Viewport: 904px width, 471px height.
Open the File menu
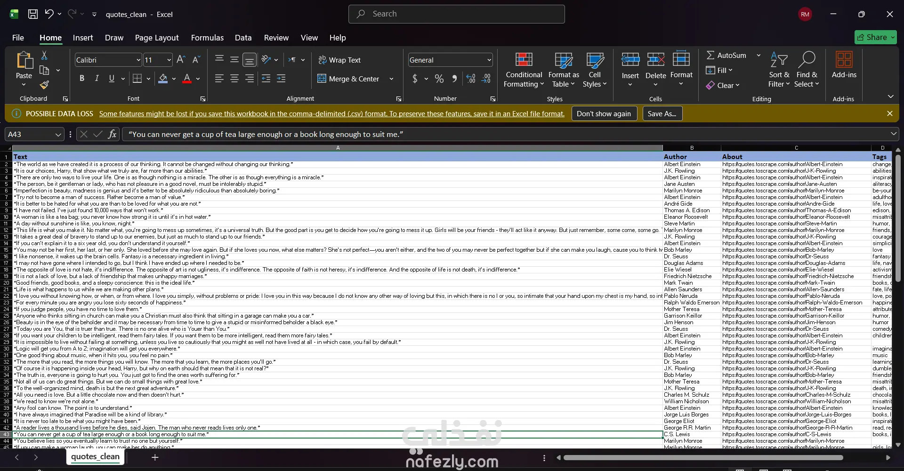[18, 38]
